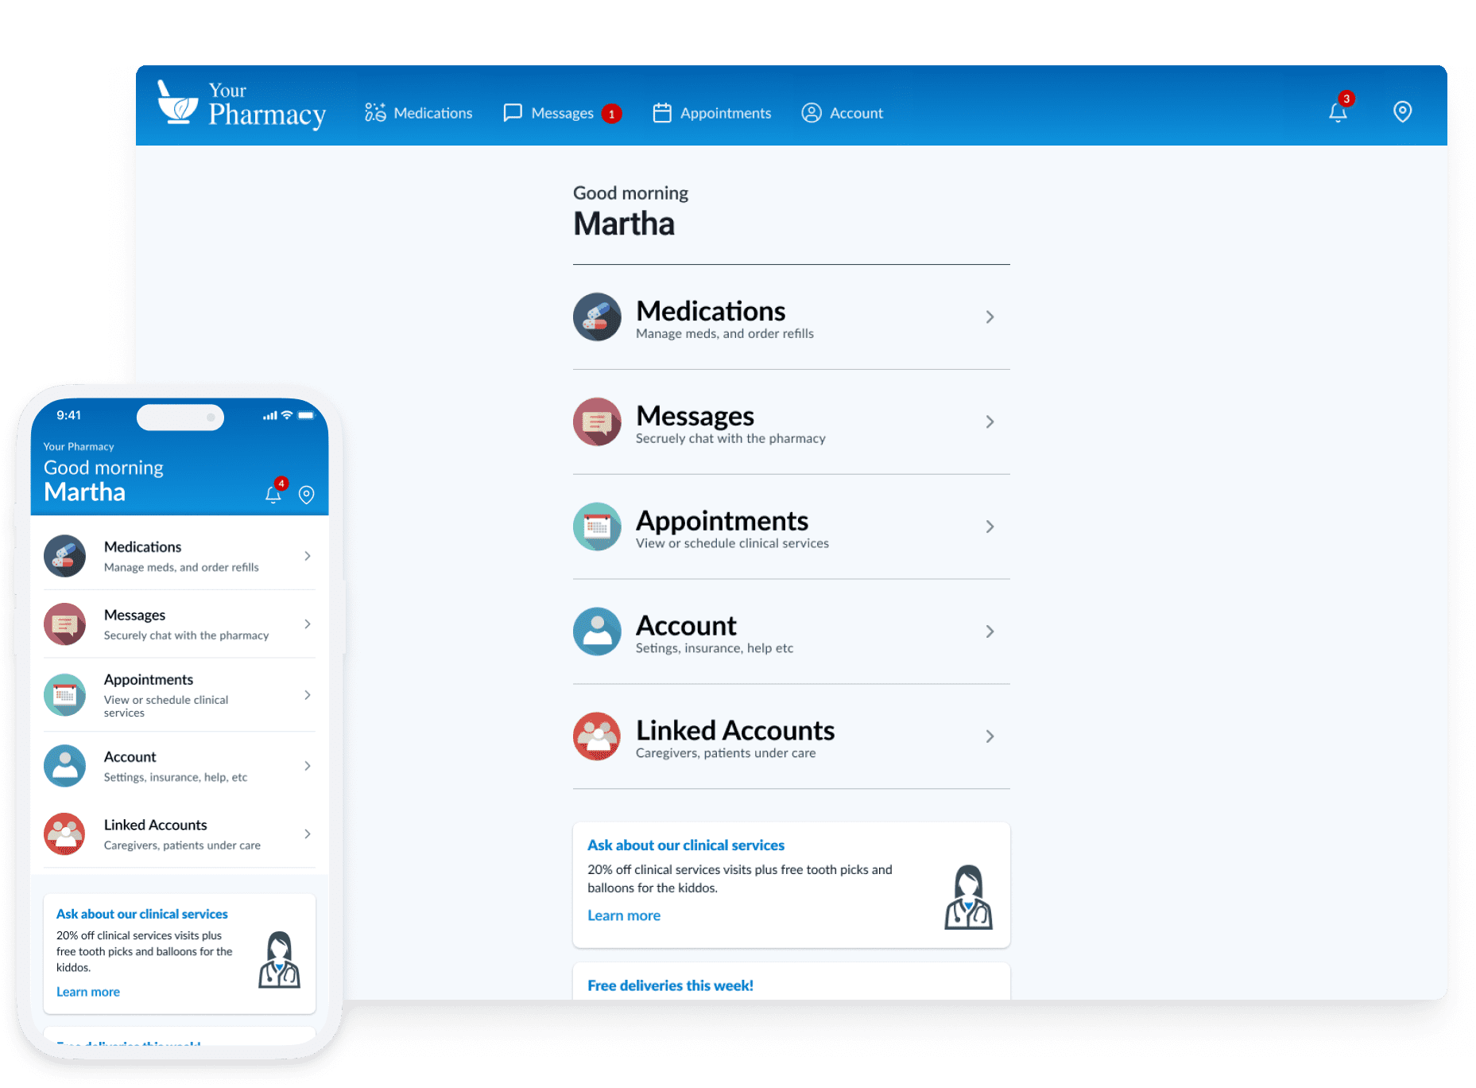The width and height of the screenshot is (1476, 1088).
Task: Click the calendar icon beside desktop Appointments row
Action: pos(597,527)
